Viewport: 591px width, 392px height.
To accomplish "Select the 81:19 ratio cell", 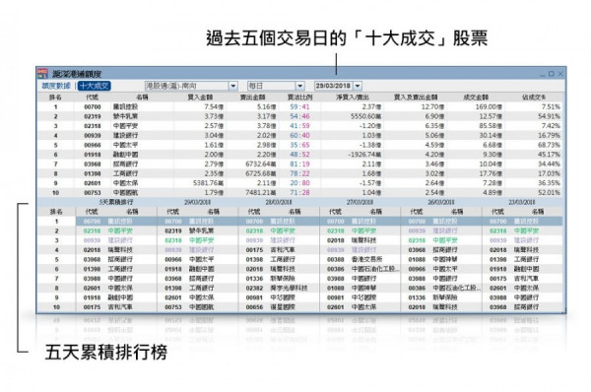I will tap(299, 163).
